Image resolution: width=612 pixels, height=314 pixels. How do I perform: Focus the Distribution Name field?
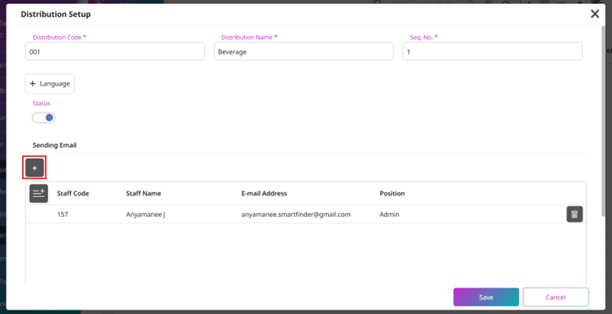coord(303,51)
